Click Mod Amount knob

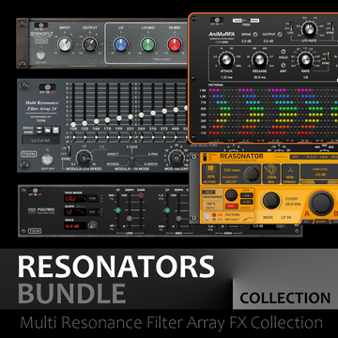tap(176, 158)
